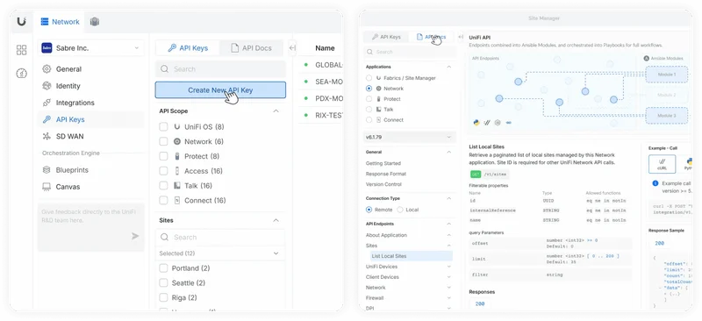This screenshot has height=321, width=702.
Task: Click the key icon next to API Keys in sidebar
Action: click(x=47, y=119)
